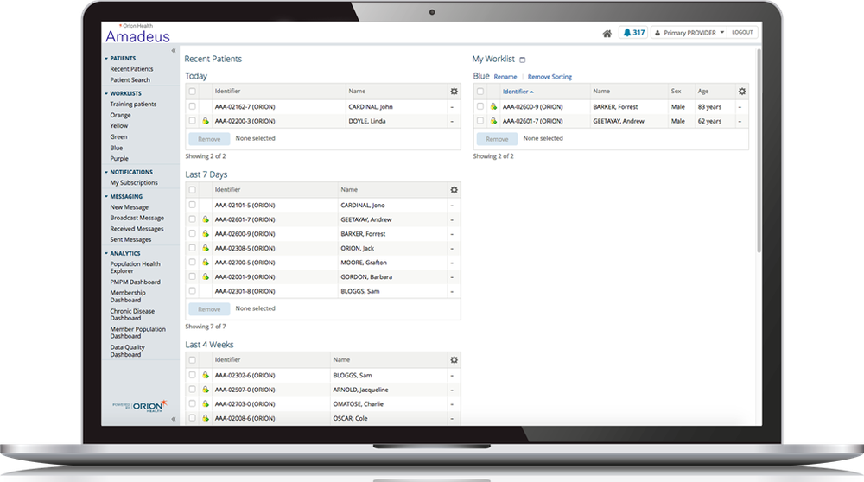Click patient icon beside BARKER in Last 7 Days

point(206,233)
